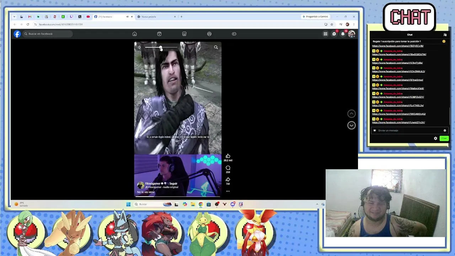Screen dimensions: 455x256
Task: Open the chat emote picker icon
Action: pos(445,130)
